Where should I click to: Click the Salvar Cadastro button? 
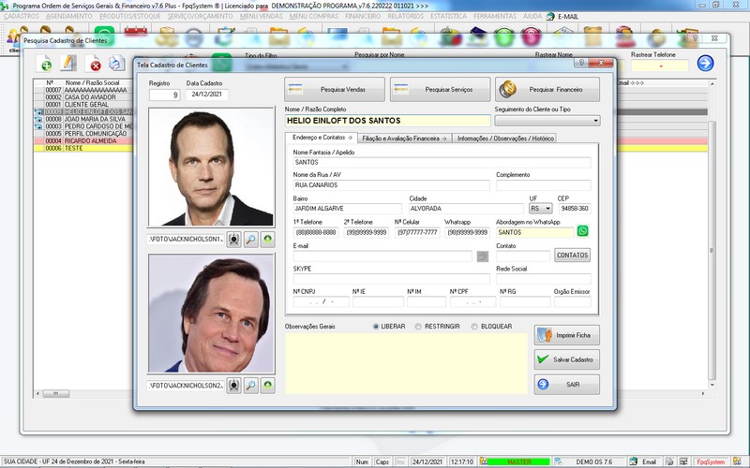pyautogui.click(x=566, y=359)
